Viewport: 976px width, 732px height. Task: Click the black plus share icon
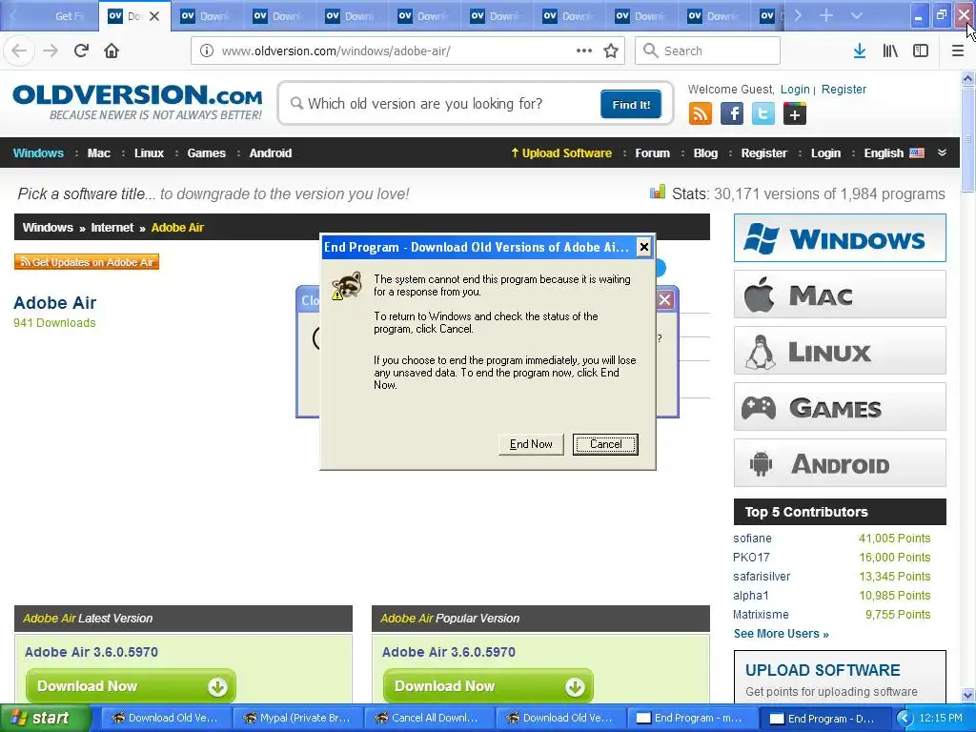coord(795,114)
